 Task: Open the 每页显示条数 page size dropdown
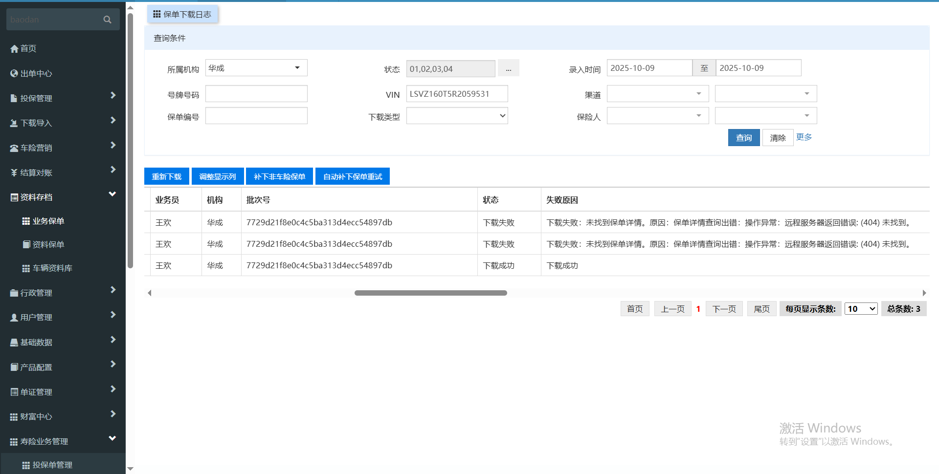[861, 309]
